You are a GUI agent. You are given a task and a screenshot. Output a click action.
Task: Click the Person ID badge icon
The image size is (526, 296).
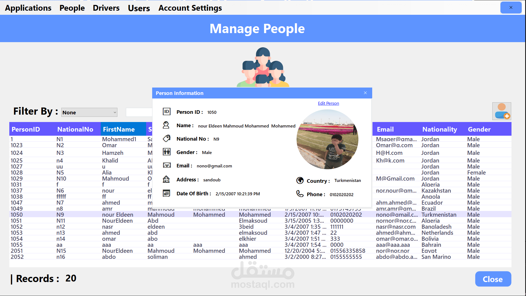[x=166, y=112]
